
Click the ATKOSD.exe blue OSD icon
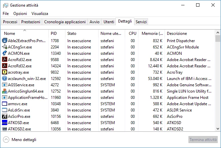click(5, 123)
